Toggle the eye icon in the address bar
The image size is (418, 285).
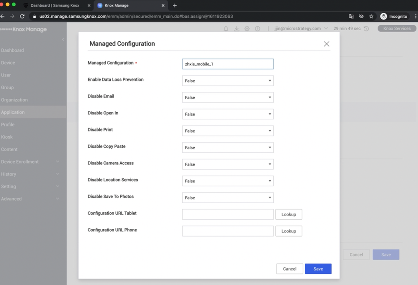click(x=361, y=16)
